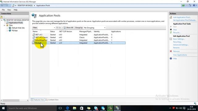Open the Group by No Grouping dropdown
Image resolution: width=198 pixels, height=111 pixels.
point(105,28)
